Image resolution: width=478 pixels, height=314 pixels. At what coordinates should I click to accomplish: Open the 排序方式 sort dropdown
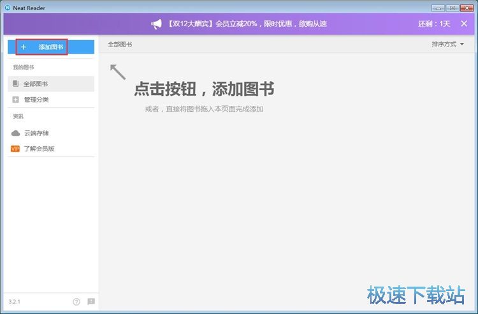pyautogui.click(x=447, y=45)
